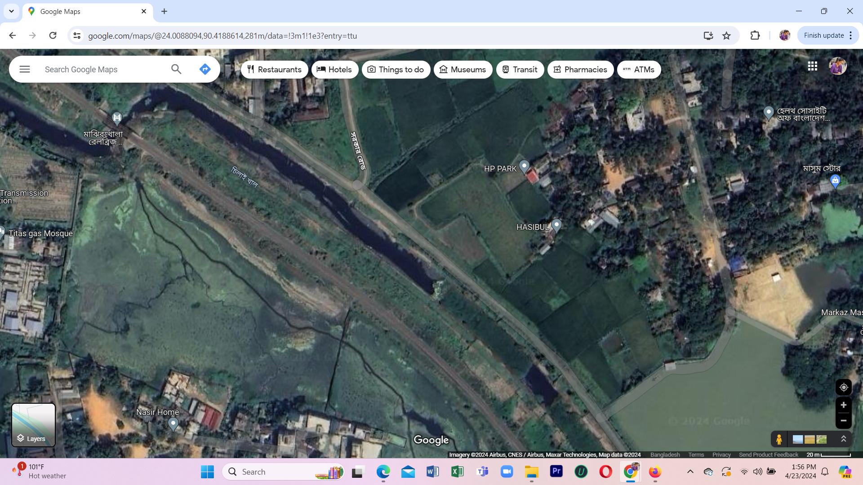Screen dimensions: 863x485
Task: Expand the imagery strip with the double chevron
Action: tap(843, 439)
